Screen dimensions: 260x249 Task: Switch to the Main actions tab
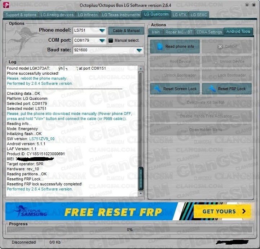click(x=156, y=32)
